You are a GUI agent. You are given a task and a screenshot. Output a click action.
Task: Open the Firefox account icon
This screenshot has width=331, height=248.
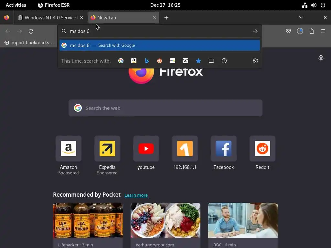[300, 31]
